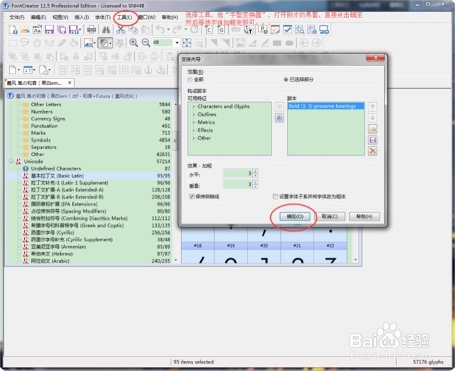The height and width of the screenshot is (371, 455).
Task: Expand the Outlines feature node
Action: tap(193, 114)
